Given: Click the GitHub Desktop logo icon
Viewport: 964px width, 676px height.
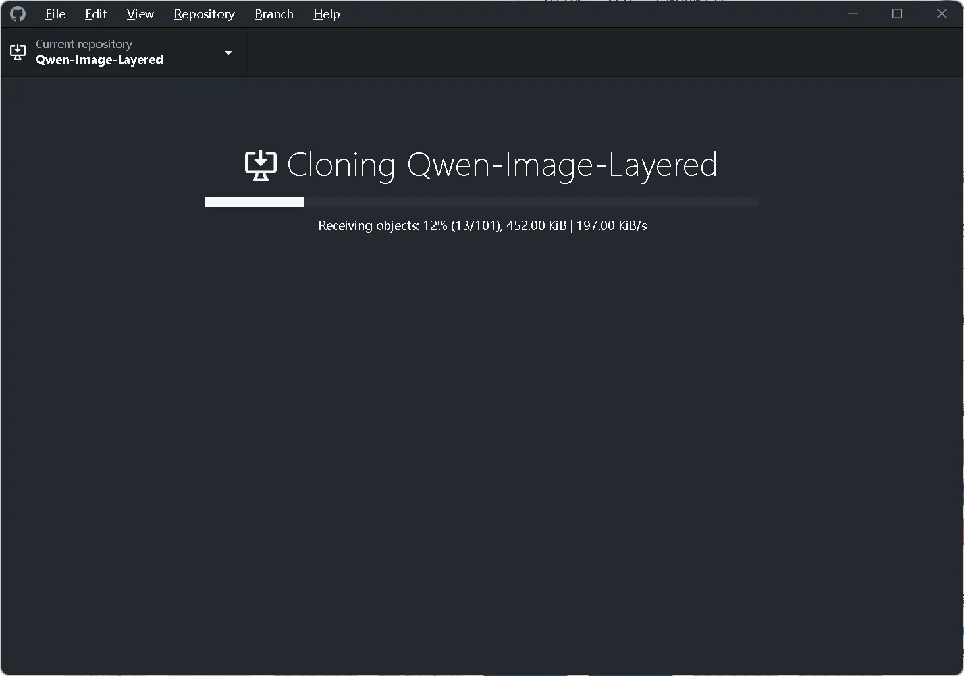Looking at the screenshot, I should (x=18, y=14).
